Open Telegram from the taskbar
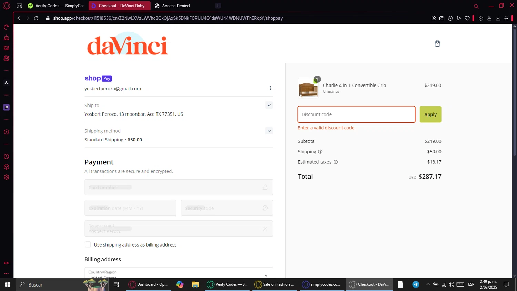Viewport: 517px width, 291px height. click(416, 284)
